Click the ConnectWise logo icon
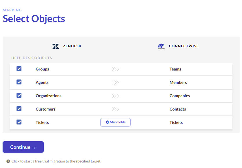This screenshot has height=168, width=242. click(x=161, y=46)
